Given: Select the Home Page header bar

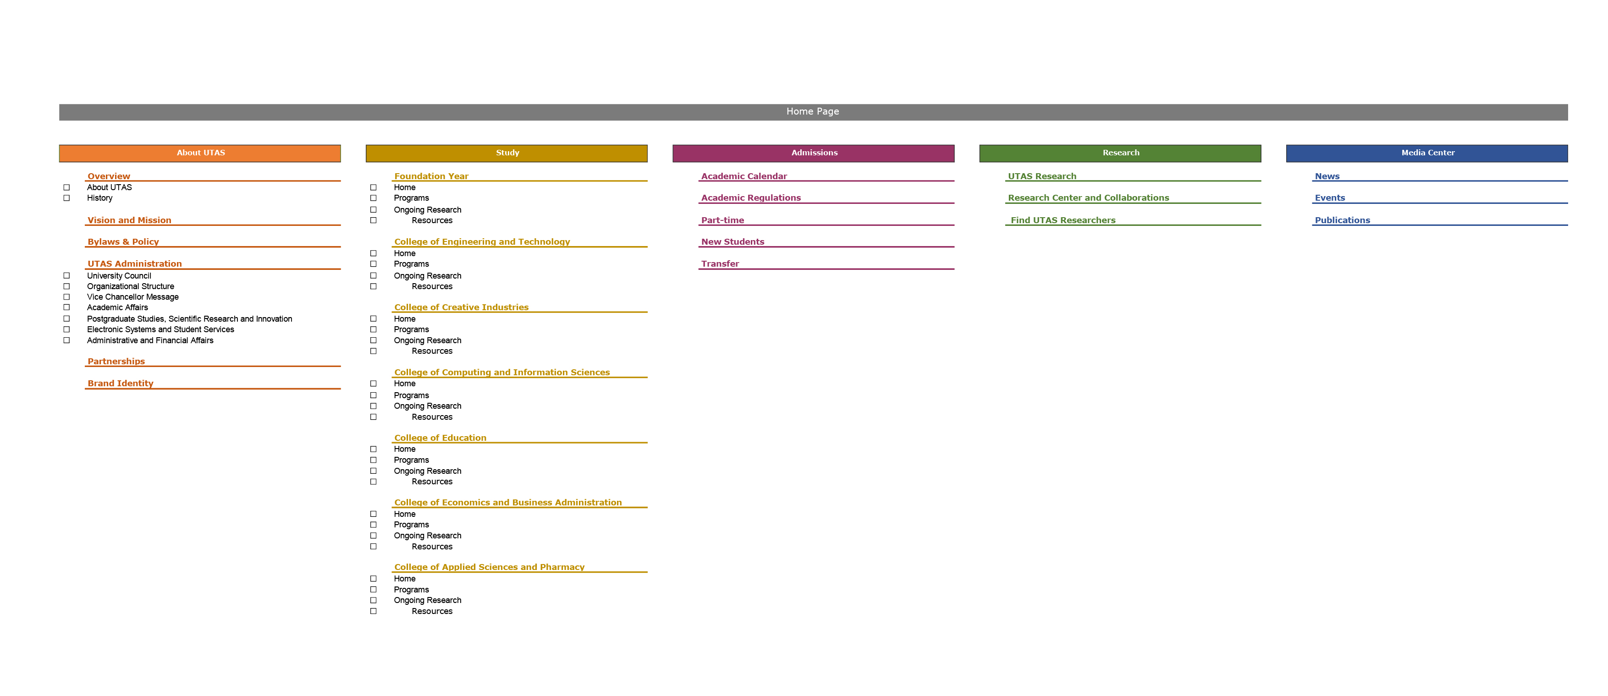Looking at the screenshot, I should 813,112.
